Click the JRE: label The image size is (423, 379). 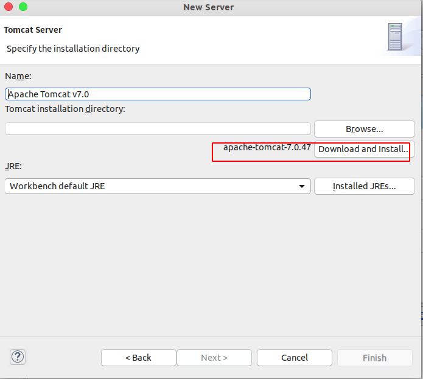[x=13, y=166]
